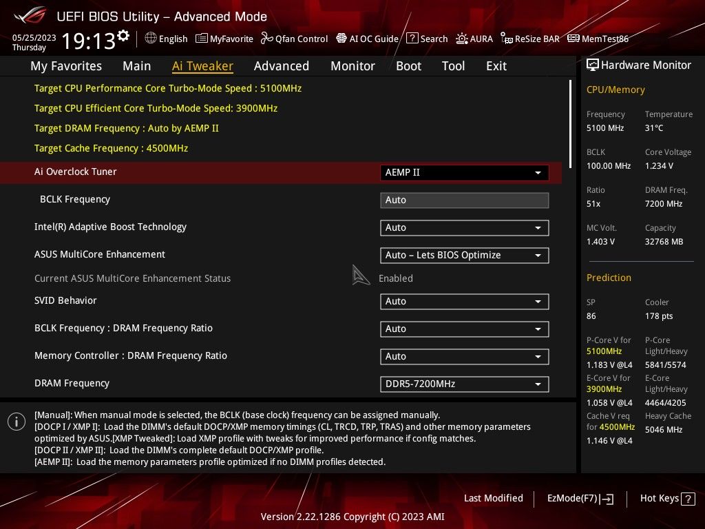Click Temperature value 31°C
Image resolution: width=705 pixels, height=529 pixels.
pos(654,128)
